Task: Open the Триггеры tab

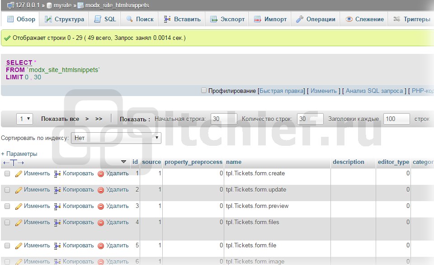Action: 411,19
